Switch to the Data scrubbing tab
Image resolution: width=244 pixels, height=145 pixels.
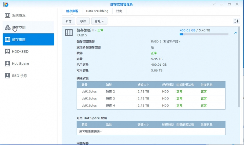coord(97,11)
